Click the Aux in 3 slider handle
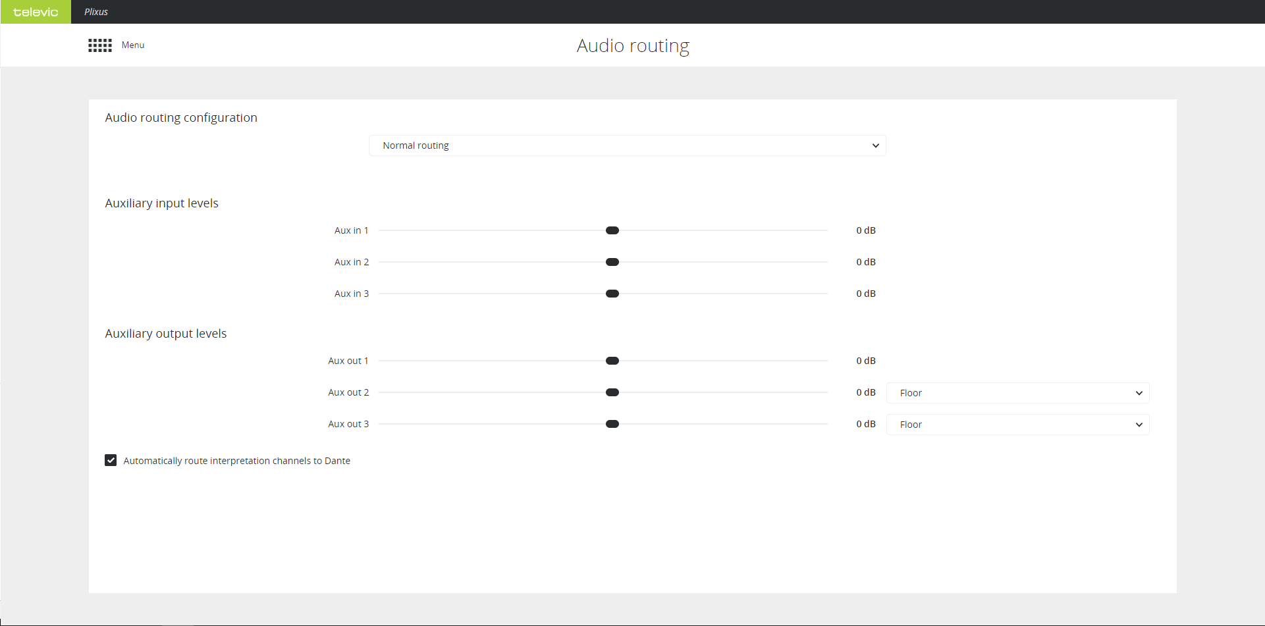 click(612, 294)
